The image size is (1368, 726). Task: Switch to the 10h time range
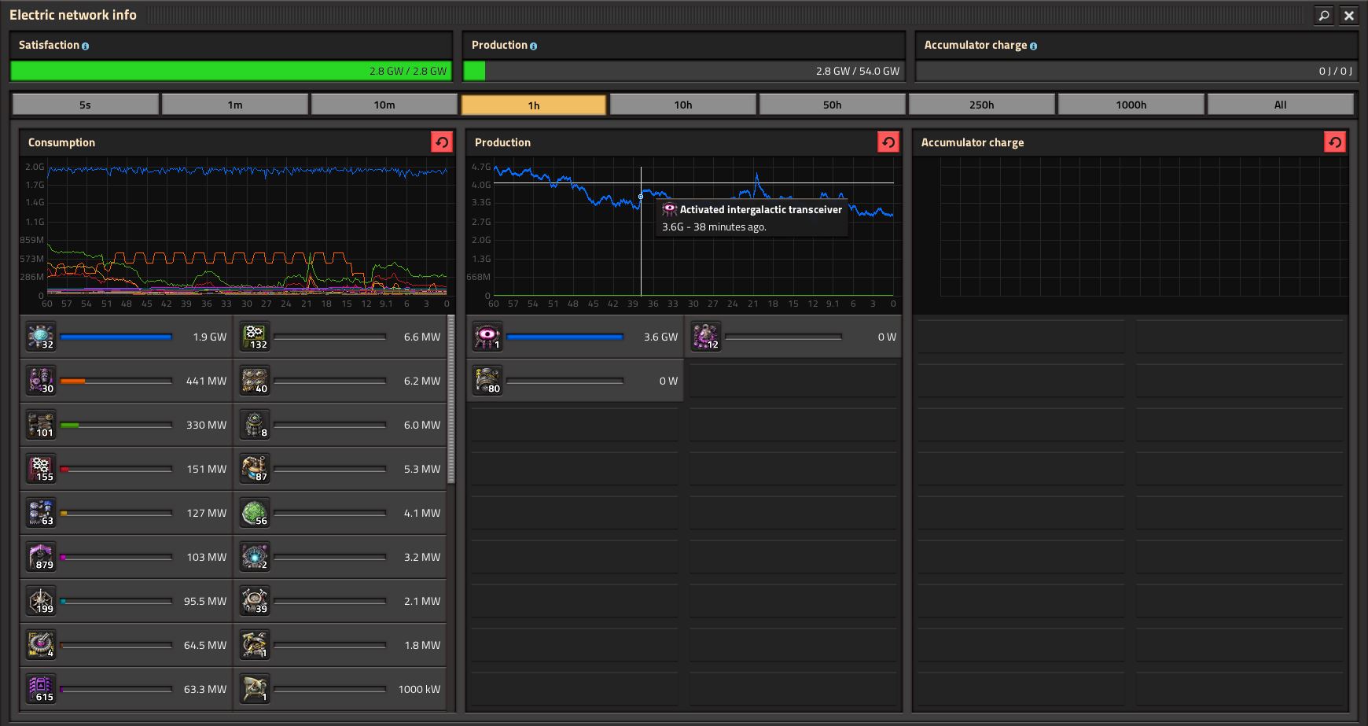pos(682,105)
